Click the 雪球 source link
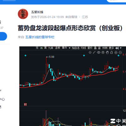This screenshot has height=126, width=126. [74, 17]
